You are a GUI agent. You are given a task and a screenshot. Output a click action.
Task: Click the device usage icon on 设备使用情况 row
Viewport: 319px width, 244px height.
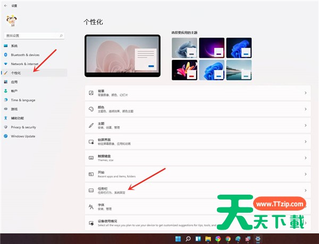point(91,223)
